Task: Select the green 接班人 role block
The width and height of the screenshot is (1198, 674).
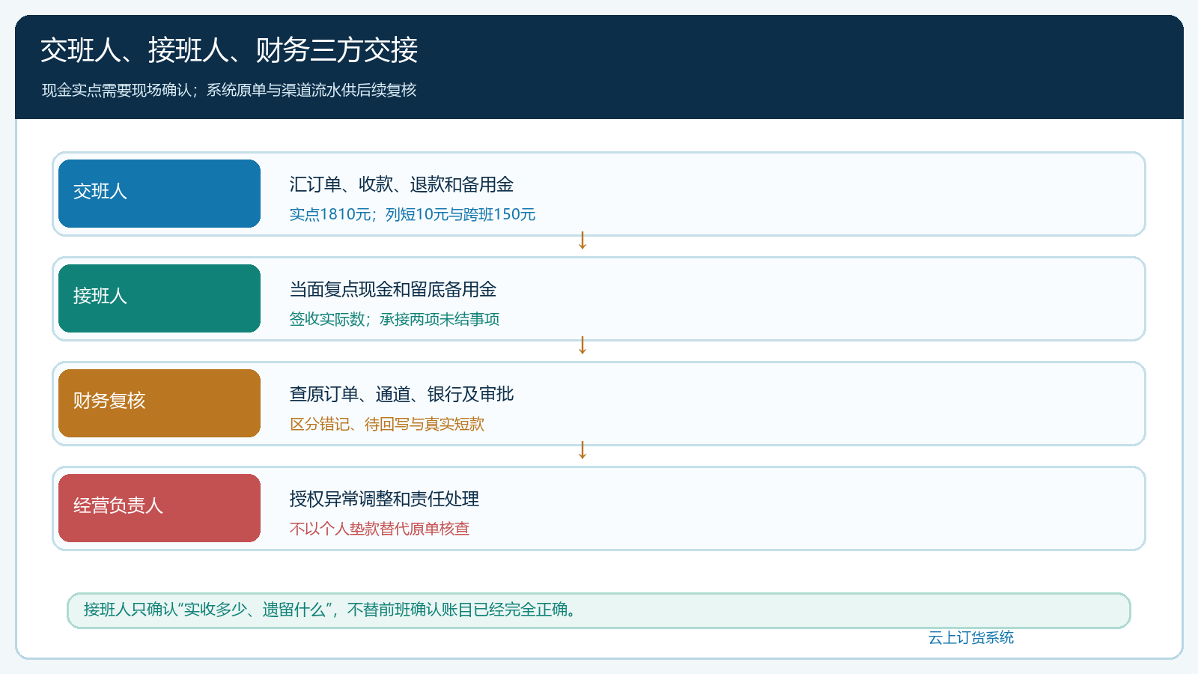Action: point(159,298)
